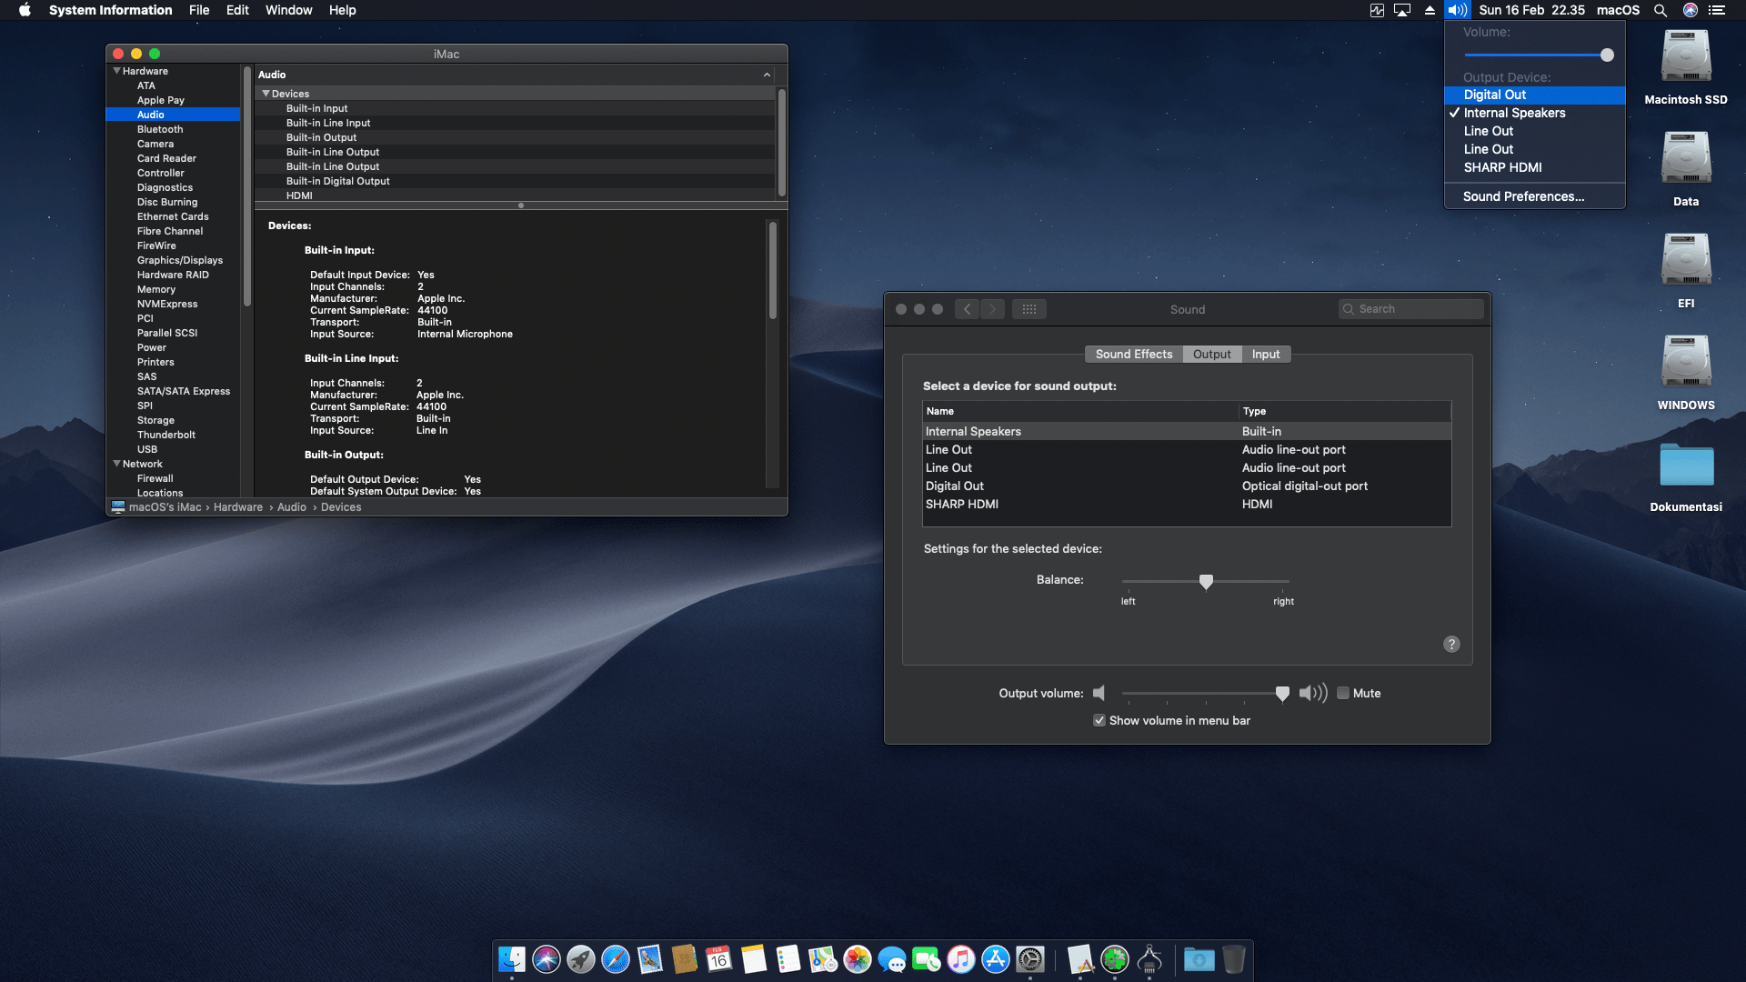Select the Output tab
1746x982 pixels.
(1212, 355)
